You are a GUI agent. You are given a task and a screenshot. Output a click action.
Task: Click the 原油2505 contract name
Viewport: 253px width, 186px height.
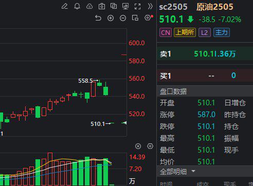(215, 7)
